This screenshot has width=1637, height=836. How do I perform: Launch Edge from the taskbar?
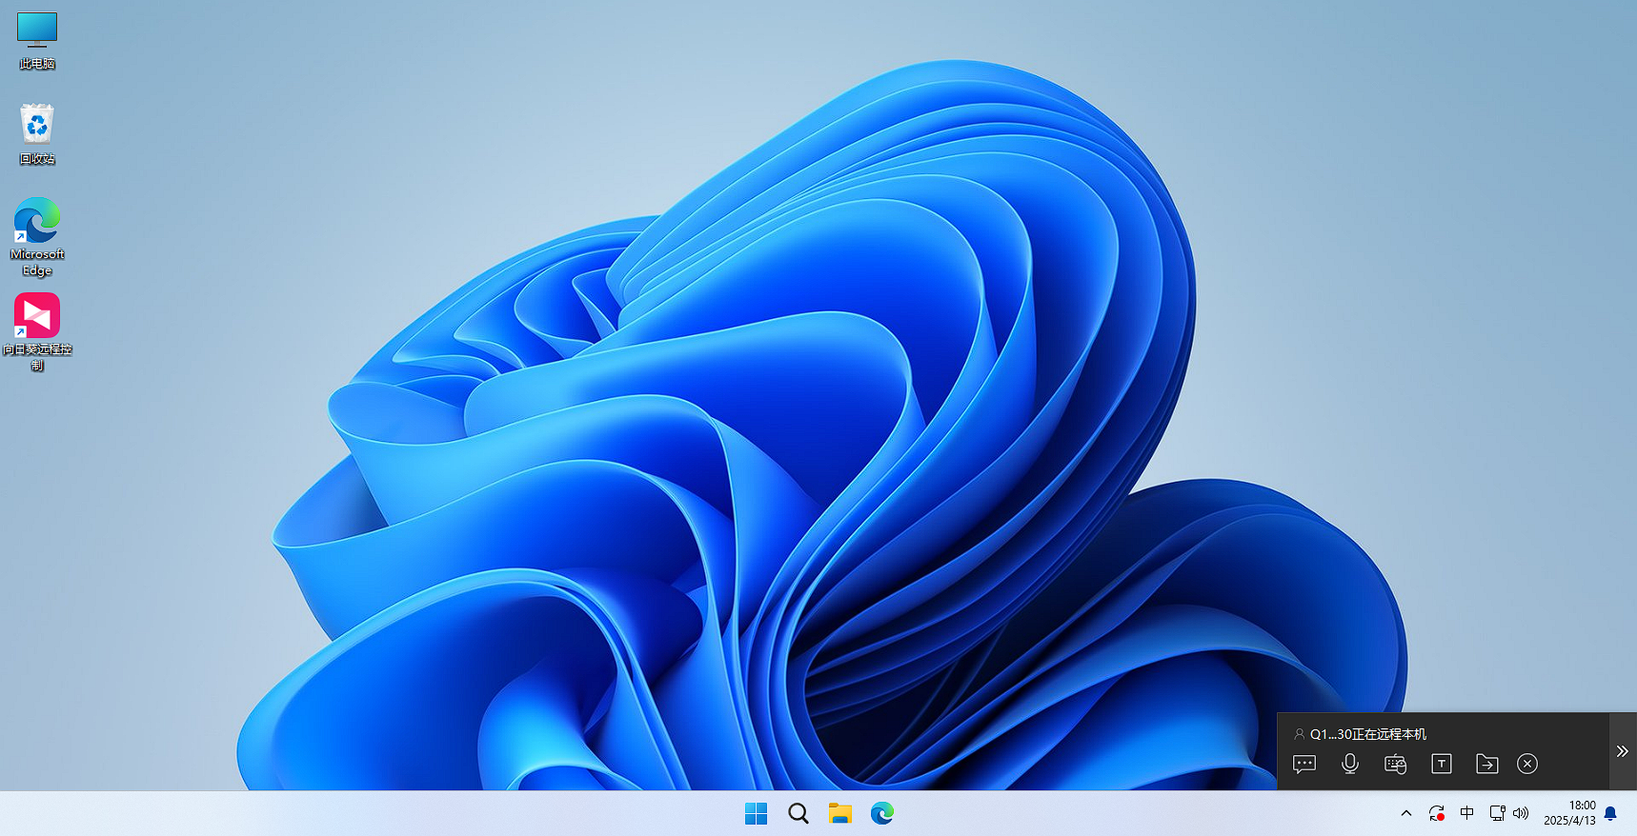click(882, 813)
